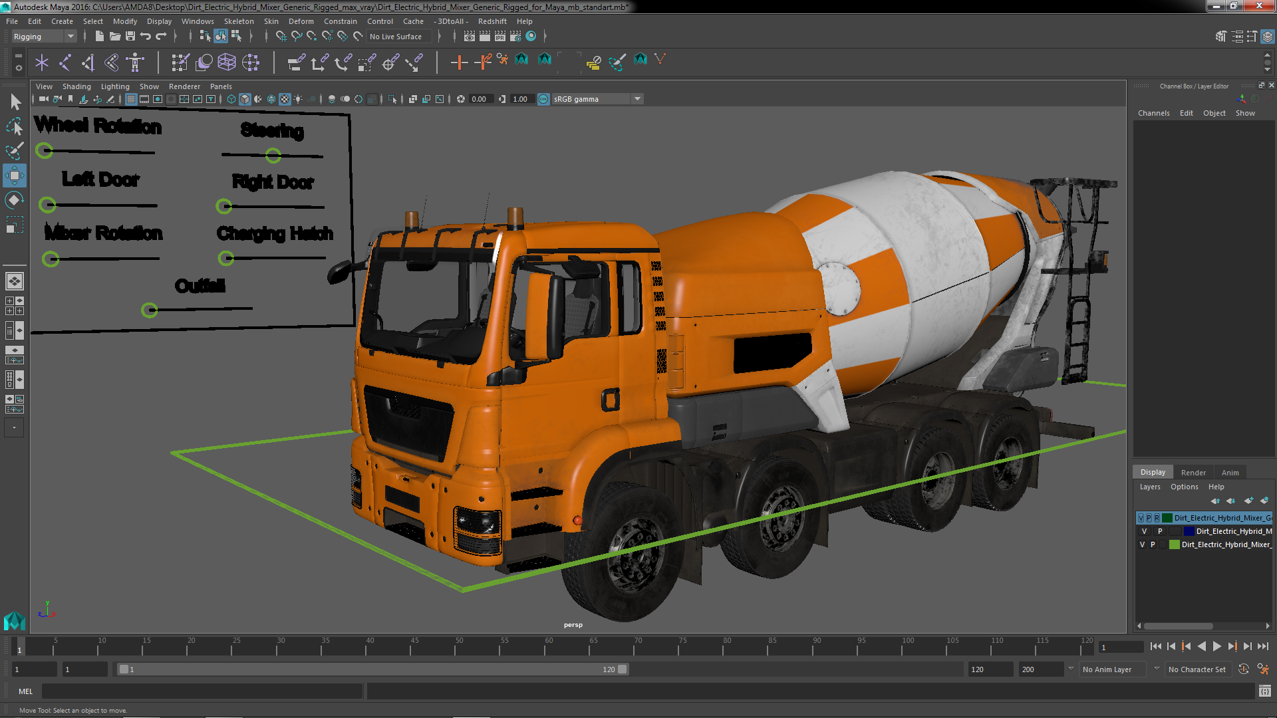Toggle R display type on highlighted layer
This screenshot has height=718, width=1277.
coord(1157,518)
